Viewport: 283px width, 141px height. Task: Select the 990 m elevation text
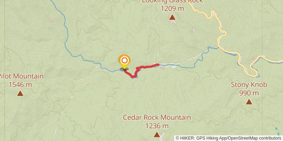tap(249, 93)
